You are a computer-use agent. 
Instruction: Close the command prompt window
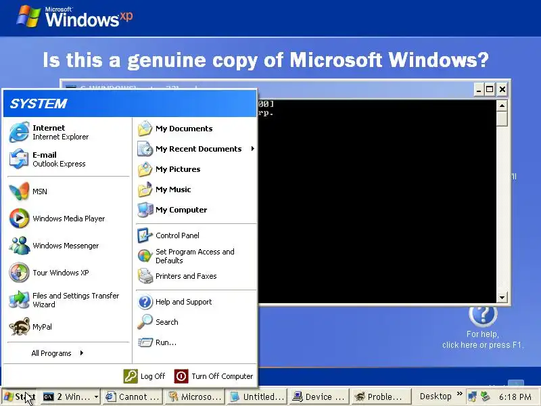coord(502,90)
